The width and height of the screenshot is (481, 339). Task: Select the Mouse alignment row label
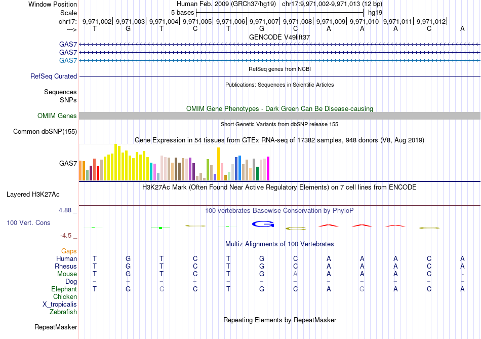(67, 274)
